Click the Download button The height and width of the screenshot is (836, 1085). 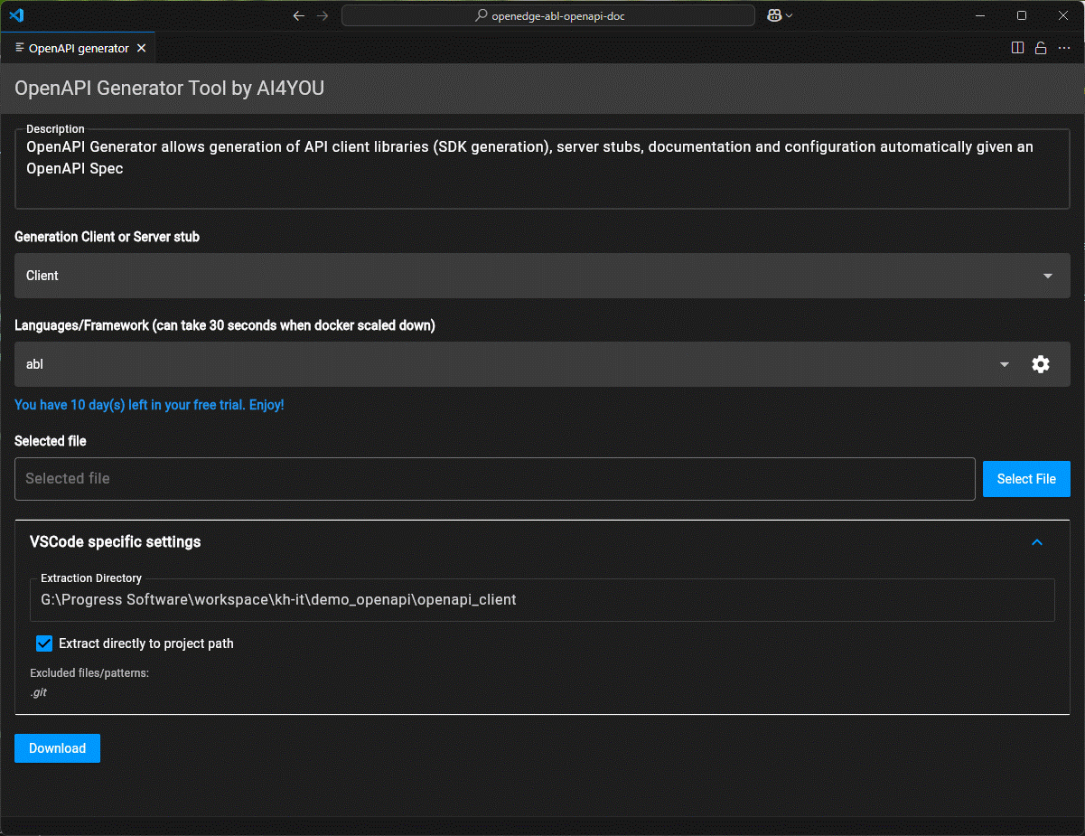coord(57,748)
